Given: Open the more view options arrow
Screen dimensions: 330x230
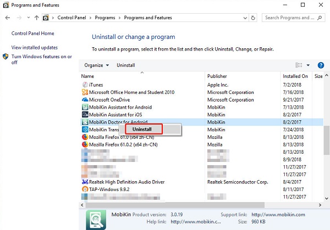Looking at the screenshot, I should 308,65.
